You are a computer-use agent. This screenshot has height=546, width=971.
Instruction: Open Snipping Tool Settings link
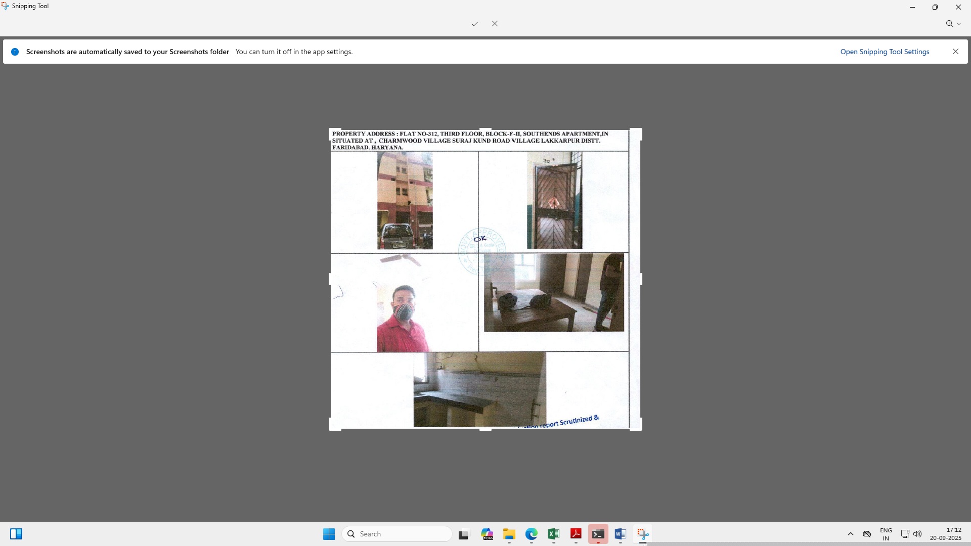click(885, 52)
